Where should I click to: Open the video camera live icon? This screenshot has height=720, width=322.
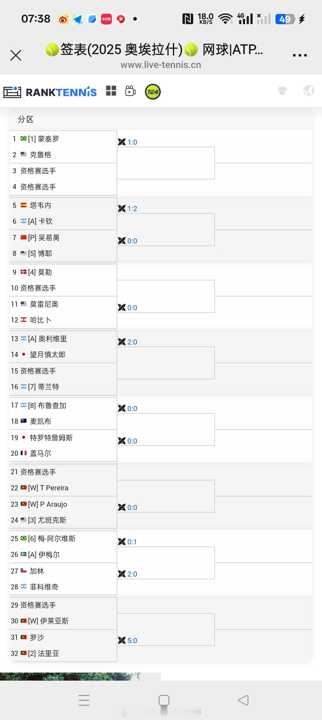pos(131,91)
